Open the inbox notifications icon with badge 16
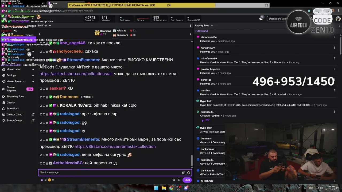Screen dimensions: 342x192 (x=261, y=18)
